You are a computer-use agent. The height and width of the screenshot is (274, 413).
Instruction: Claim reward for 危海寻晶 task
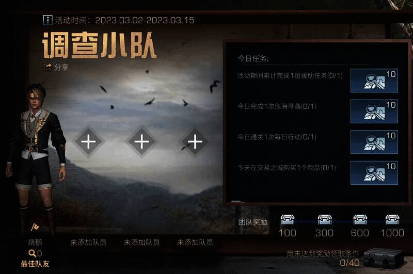374,111
